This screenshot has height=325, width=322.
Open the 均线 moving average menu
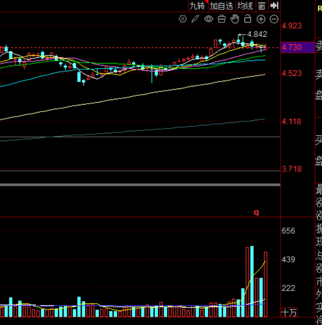pos(245,6)
